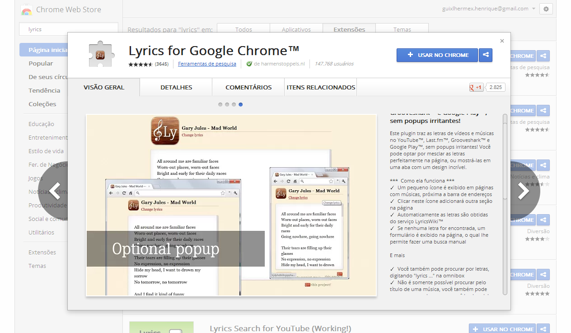The width and height of the screenshot is (571, 333).
Task: Click USAR NO CHROME for Lyrics Search for YouTube
Action: click(502, 329)
